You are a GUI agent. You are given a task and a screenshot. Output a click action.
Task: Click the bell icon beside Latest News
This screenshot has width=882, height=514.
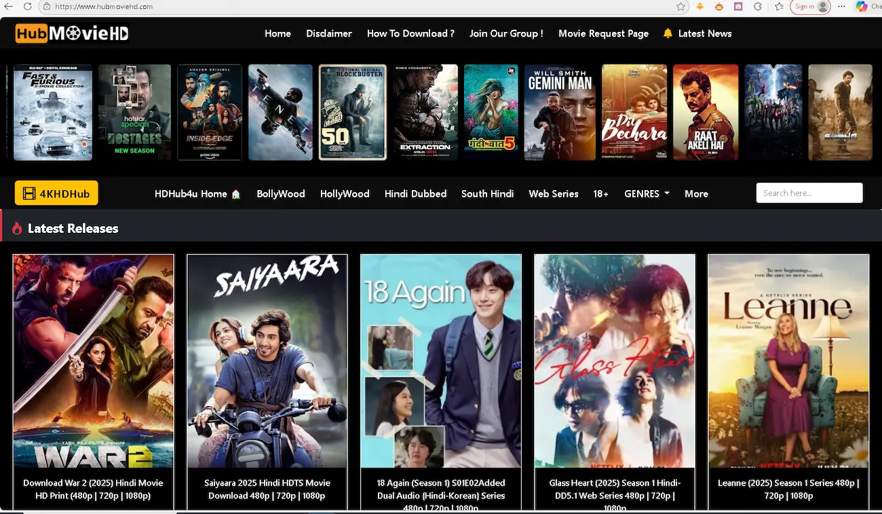668,33
